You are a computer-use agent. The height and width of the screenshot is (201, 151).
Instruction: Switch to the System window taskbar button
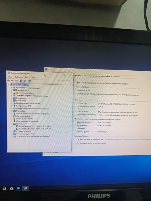pyautogui.click(x=18, y=188)
